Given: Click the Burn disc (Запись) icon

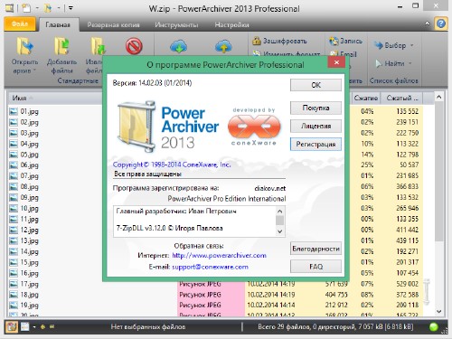Looking at the screenshot, I should [334, 41].
